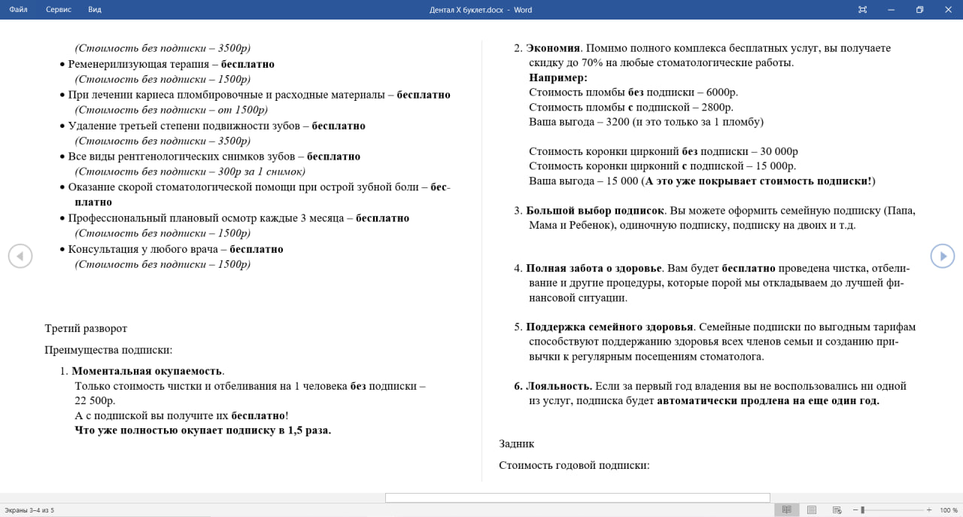Click the bold text Поддержка семейного здоровья
Screen dimensions: 963x517
click(609, 327)
